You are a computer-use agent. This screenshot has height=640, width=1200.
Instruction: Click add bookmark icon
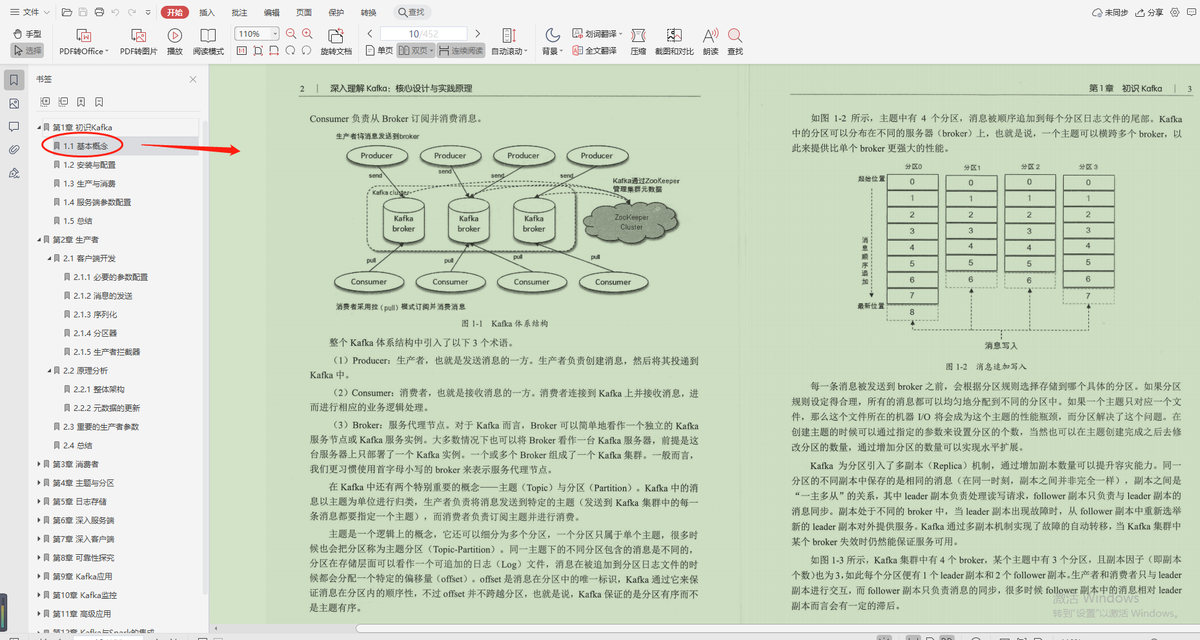click(x=81, y=102)
